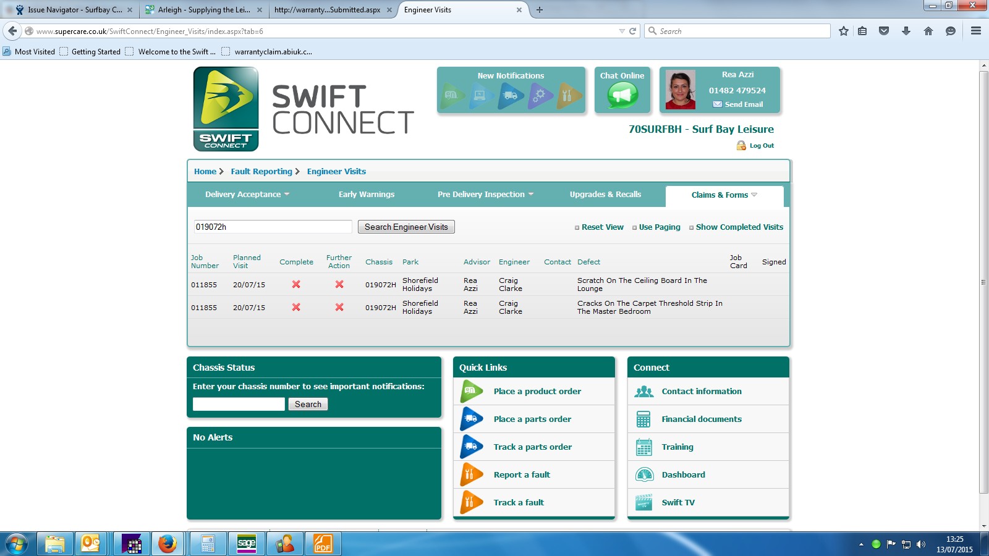Open Fault Reporting breadcrumb link
The height and width of the screenshot is (556, 989).
pyautogui.click(x=261, y=172)
